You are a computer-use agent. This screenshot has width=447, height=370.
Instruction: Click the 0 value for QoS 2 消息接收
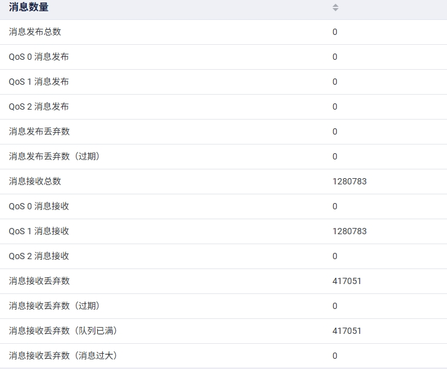[x=335, y=256]
